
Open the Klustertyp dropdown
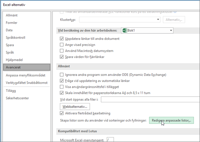pos(120,19)
